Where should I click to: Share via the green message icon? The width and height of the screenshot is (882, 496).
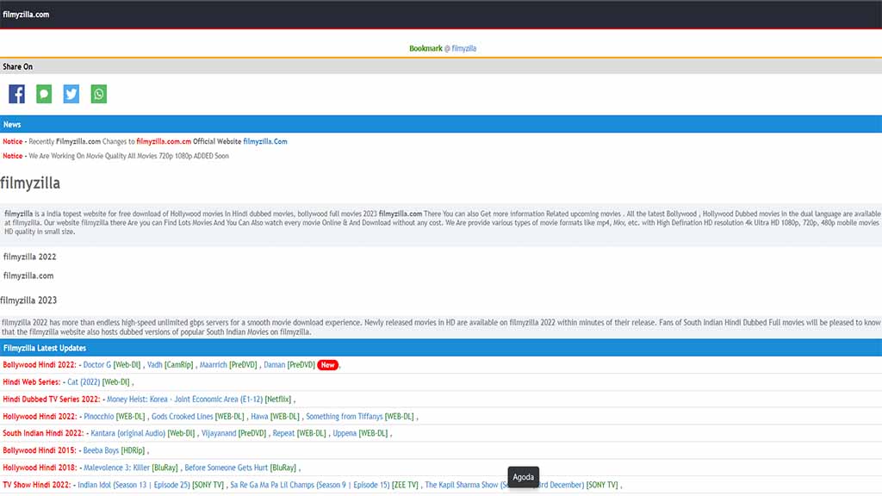click(44, 94)
